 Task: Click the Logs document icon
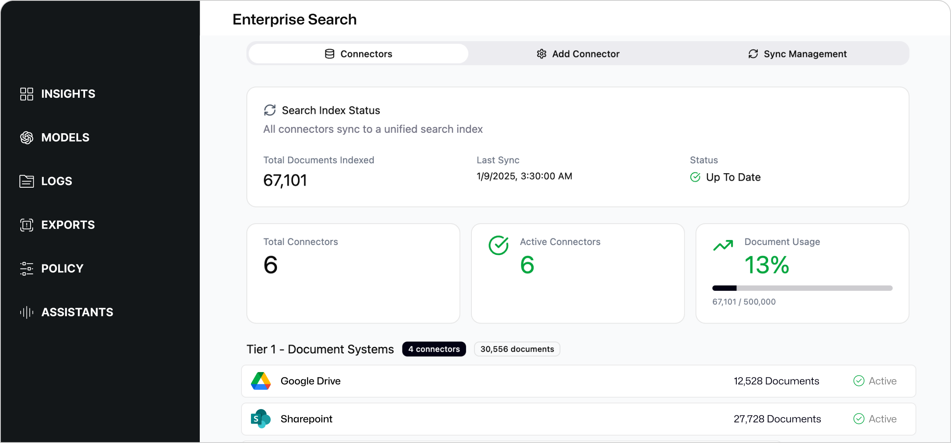tap(26, 181)
